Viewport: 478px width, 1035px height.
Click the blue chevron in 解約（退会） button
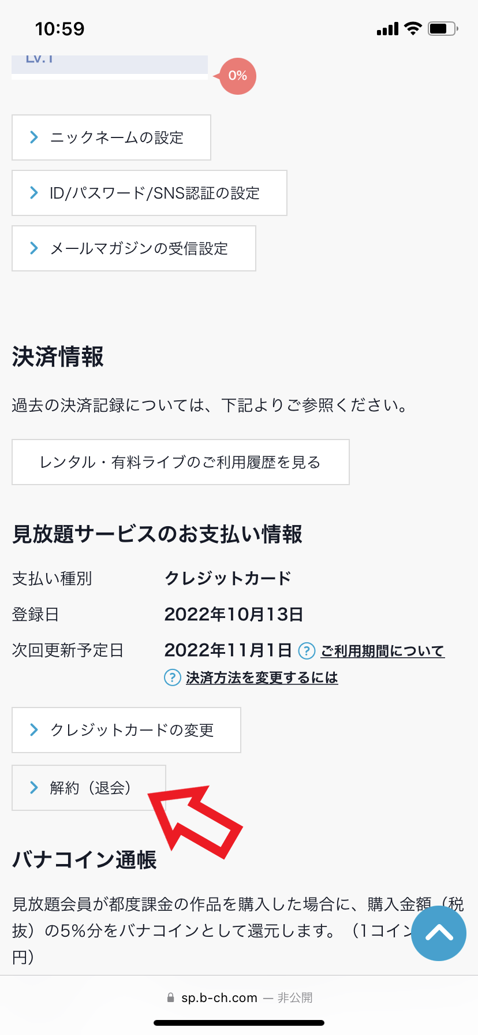point(33,788)
